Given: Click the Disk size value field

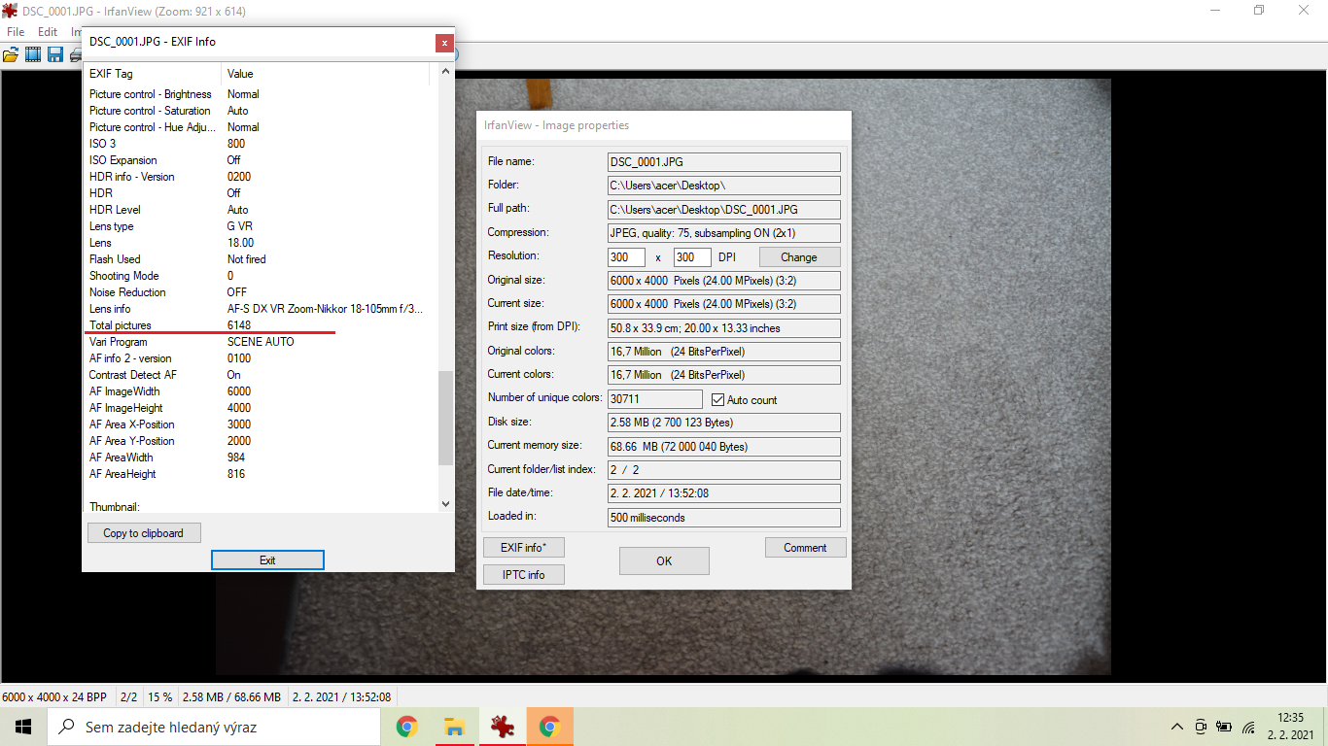Looking at the screenshot, I should [724, 423].
